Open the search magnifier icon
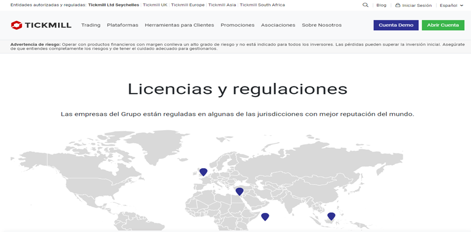 click(x=366, y=5)
